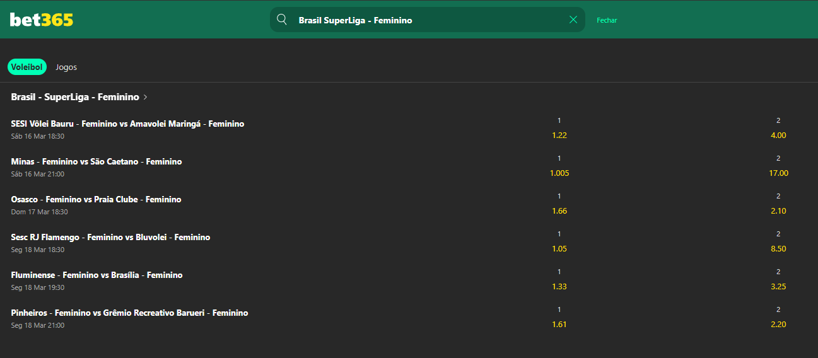Viewport: 818px width, 358px height.
Task: Open Fluminense vs Brasília match
Action: pos(96,275)
